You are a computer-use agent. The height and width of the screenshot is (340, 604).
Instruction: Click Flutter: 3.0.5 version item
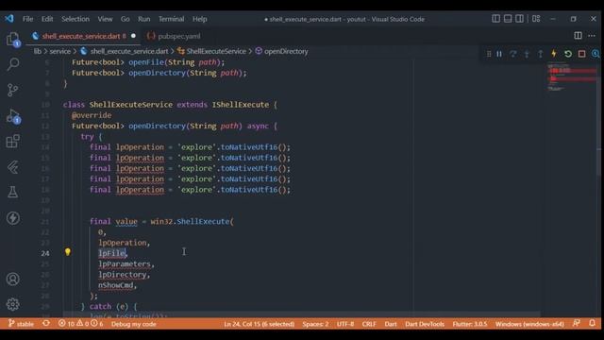(470, 324)
